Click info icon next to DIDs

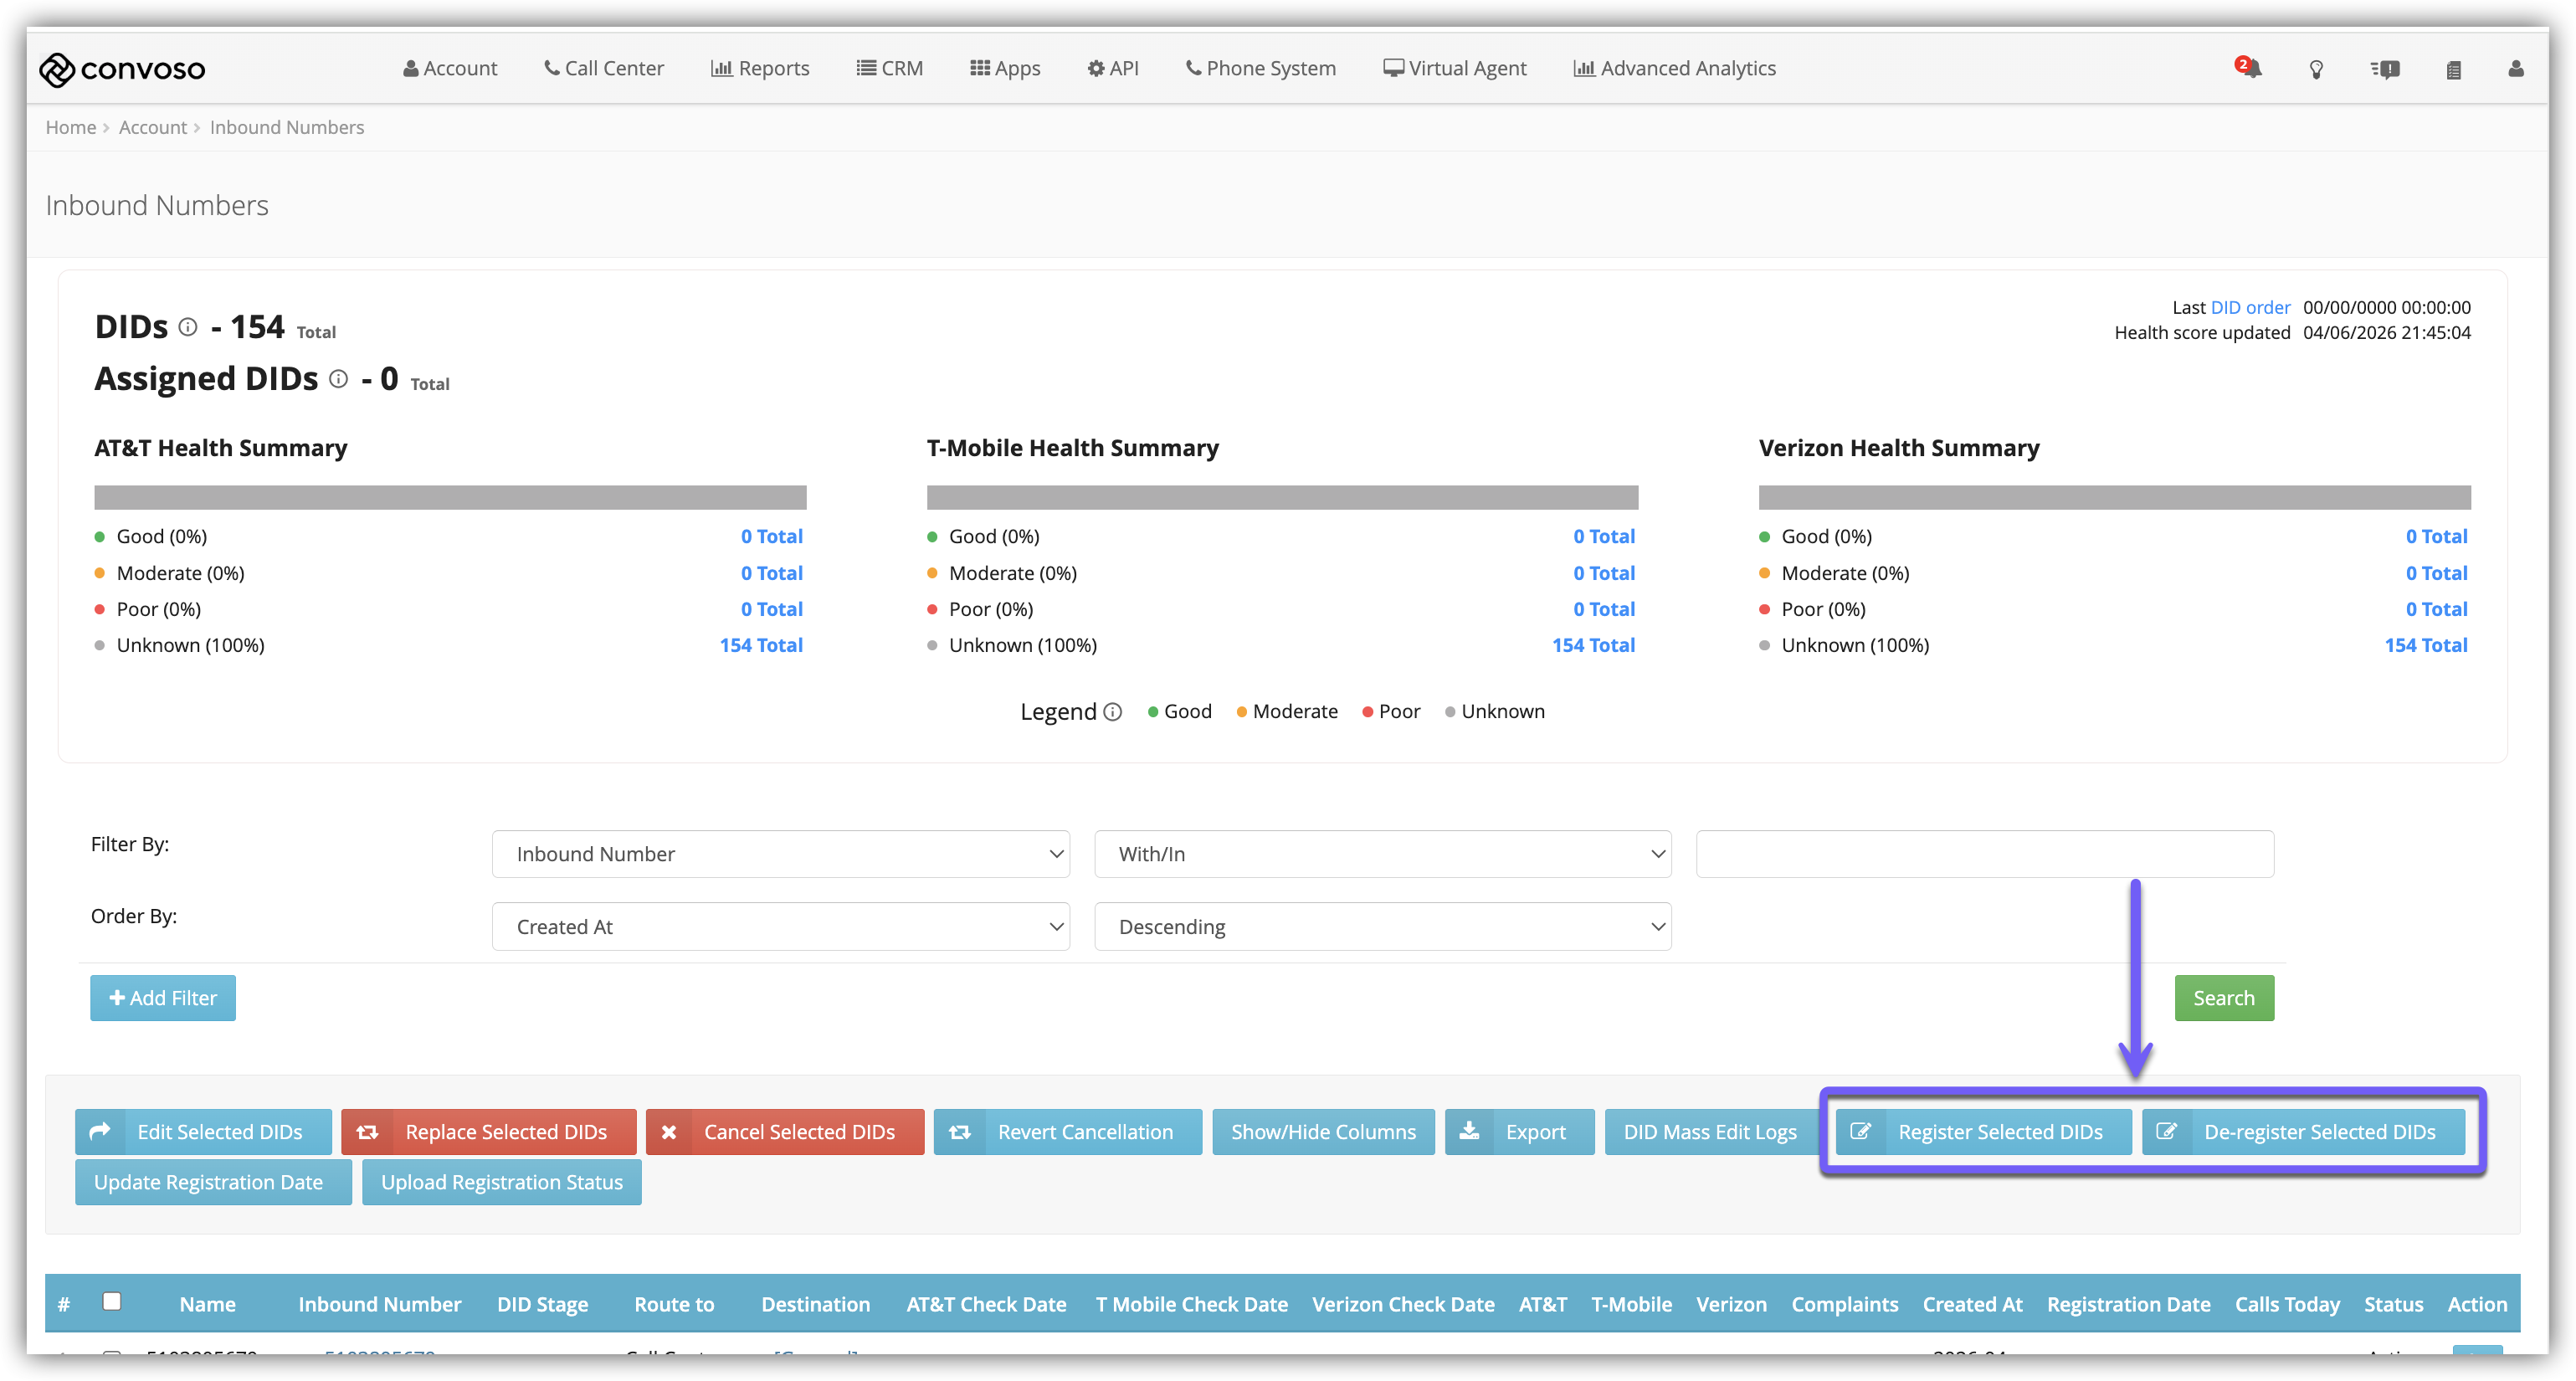pos(188,327)
